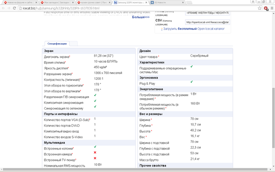Click the vertical scrollbar down arrow
275x172 pixels.
tap(273, 167)
